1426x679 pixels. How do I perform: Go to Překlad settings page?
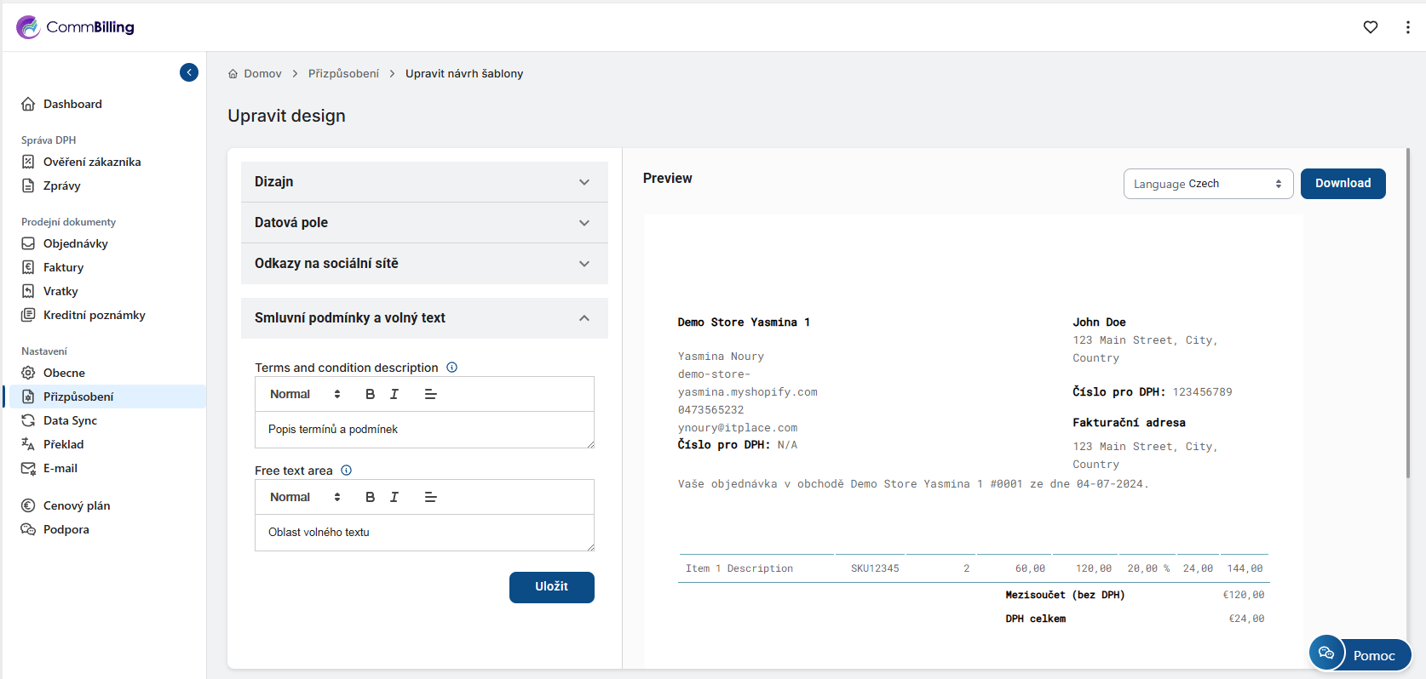point(63,444)
